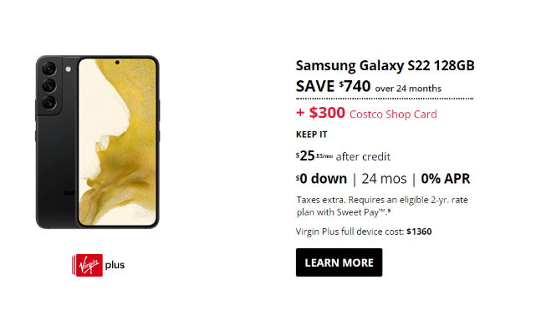The width and height of the screenshot is (536, 331).
Task: Click the camera flash on phone back
Action: pyautogui.click(x=69, y=69)
